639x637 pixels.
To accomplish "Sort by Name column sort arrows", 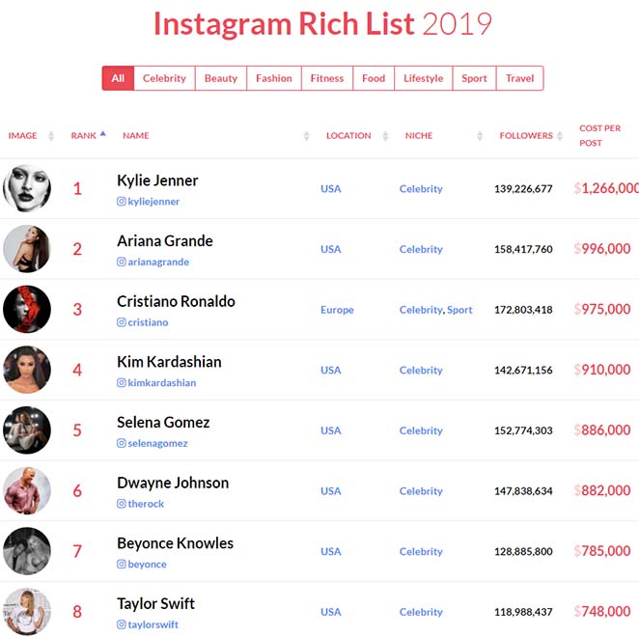I will [x=306, y=136].
